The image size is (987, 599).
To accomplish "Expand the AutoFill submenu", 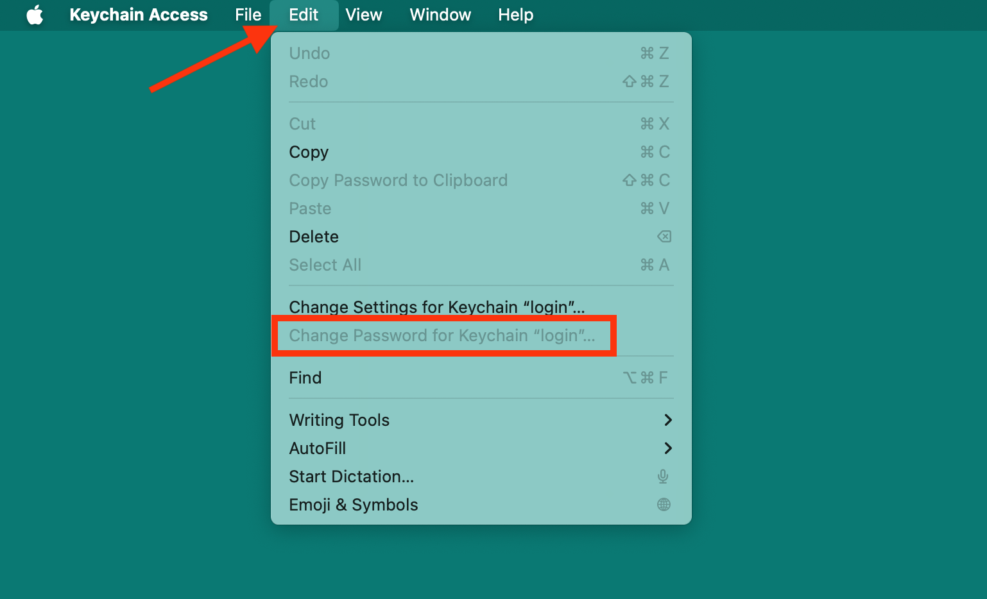I will pos(669,448).
